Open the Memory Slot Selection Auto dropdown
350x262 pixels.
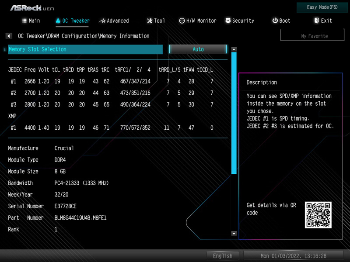coord(198,49)
